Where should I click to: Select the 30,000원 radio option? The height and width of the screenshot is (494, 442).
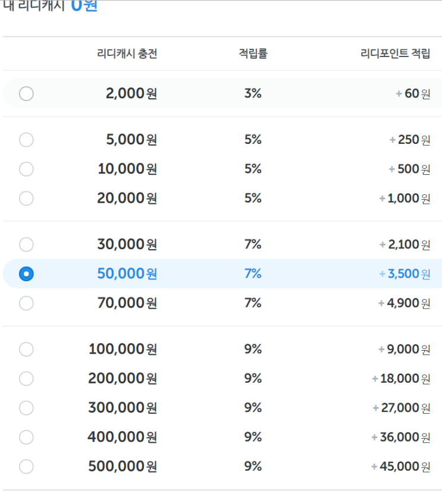(x=26, y=244)
